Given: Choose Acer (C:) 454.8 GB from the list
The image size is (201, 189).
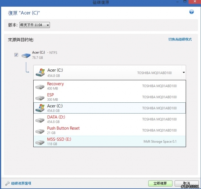Looking at the screenshot, I should (110, 108).
